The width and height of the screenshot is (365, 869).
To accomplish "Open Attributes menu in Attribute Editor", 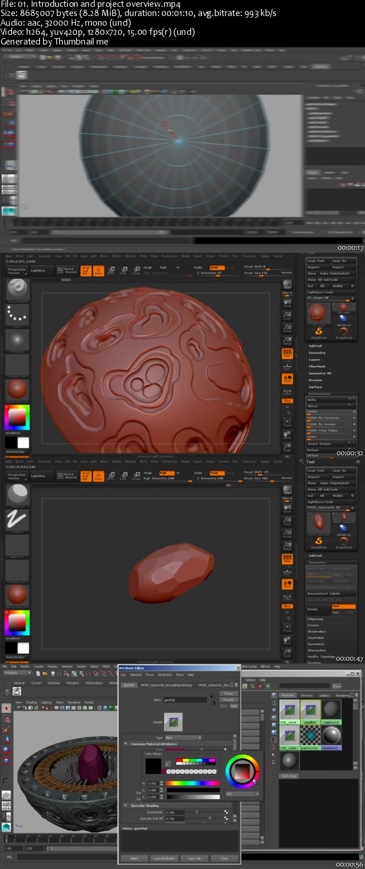I will 164,674.
